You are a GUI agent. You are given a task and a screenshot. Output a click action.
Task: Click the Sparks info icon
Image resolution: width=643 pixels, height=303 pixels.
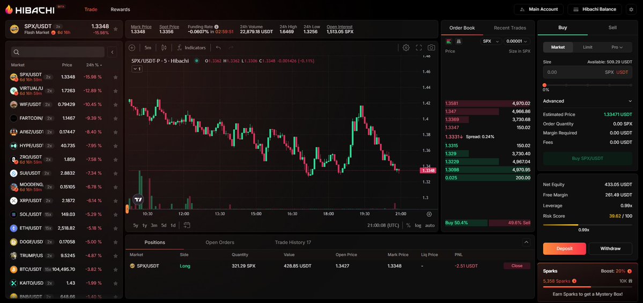click(574, 281)
